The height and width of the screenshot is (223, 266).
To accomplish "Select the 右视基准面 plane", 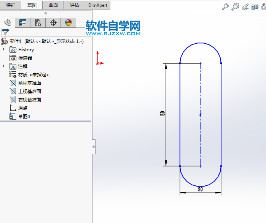I will [x=30, y=100].
